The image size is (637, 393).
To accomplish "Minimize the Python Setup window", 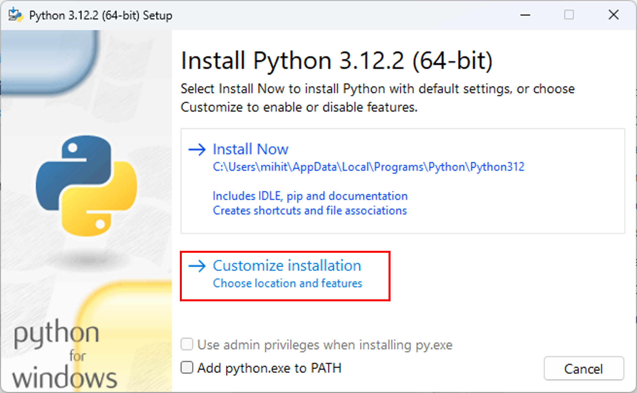I will point(525,15).
